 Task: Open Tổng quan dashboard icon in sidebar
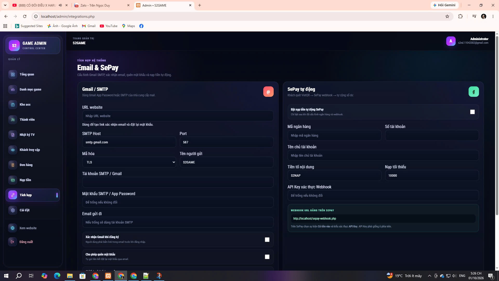(13, 74)
